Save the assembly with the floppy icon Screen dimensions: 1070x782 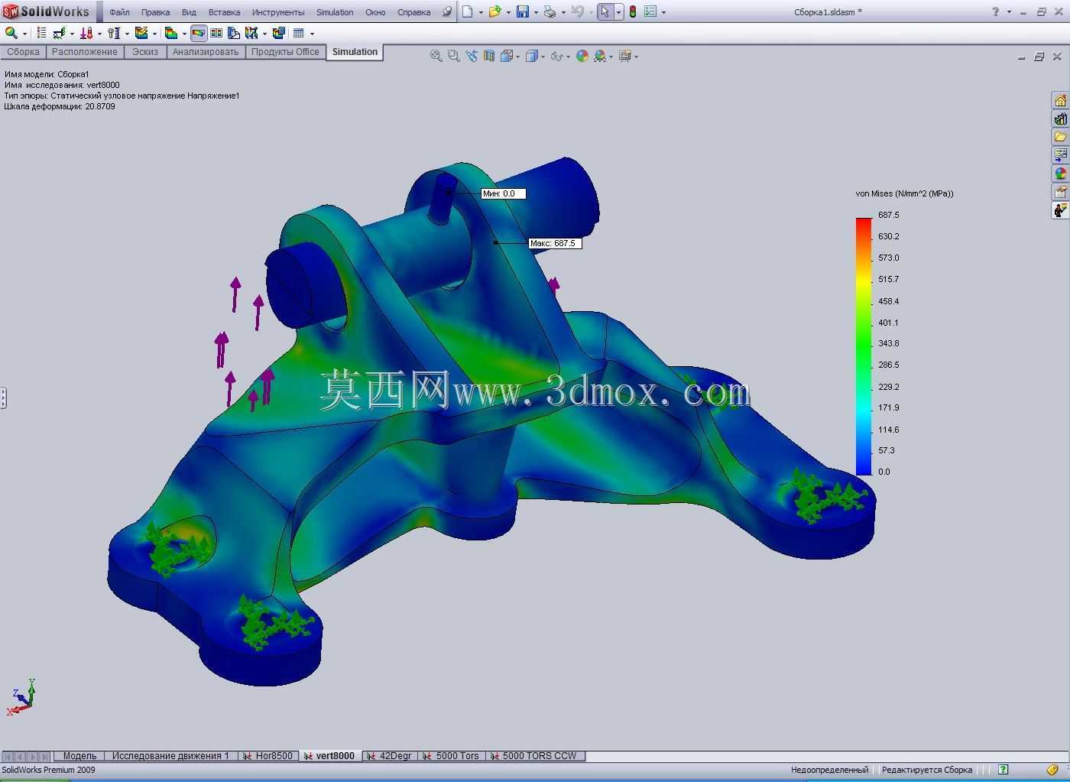523,11
